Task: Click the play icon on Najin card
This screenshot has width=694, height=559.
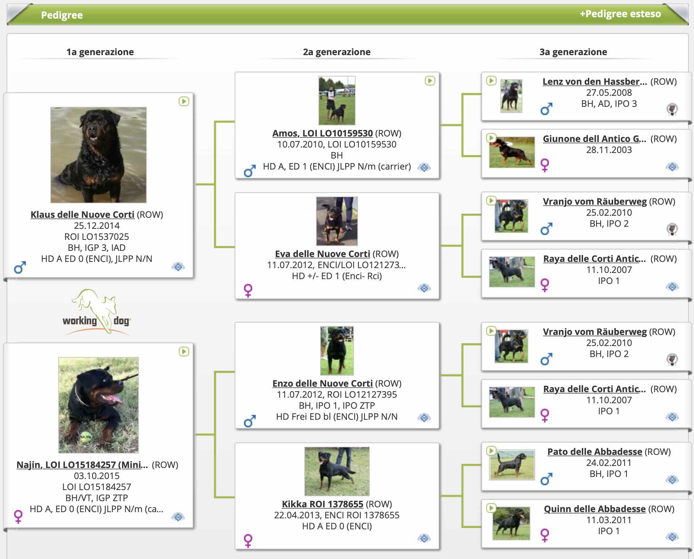Action: (184, 352)
